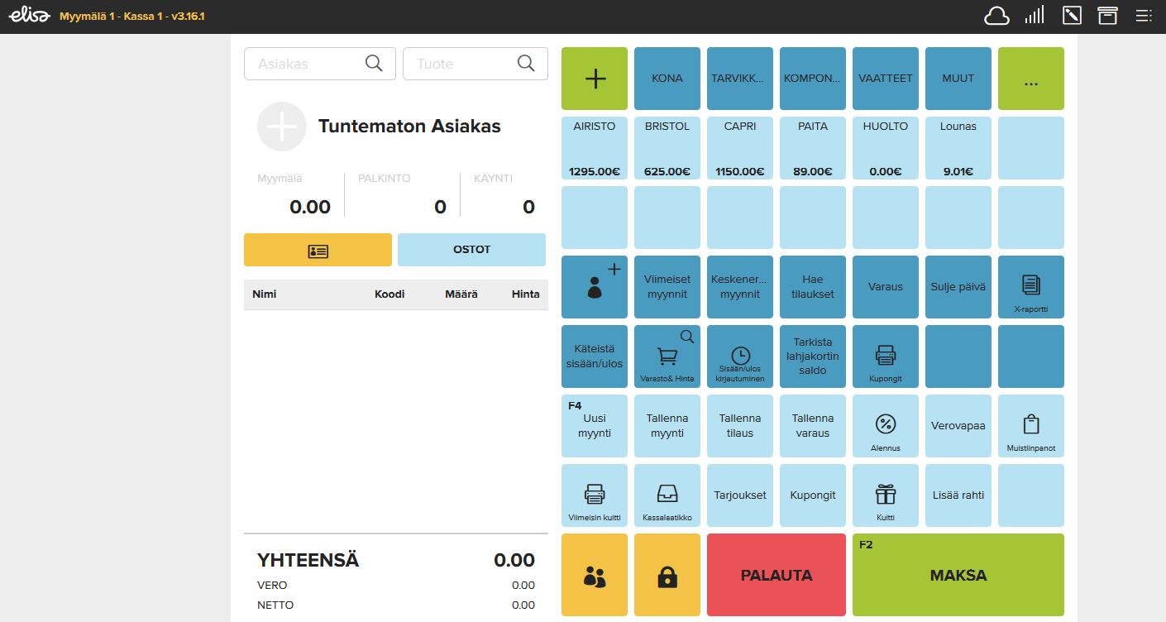Open the green more options ellipsis tile

1031,79
